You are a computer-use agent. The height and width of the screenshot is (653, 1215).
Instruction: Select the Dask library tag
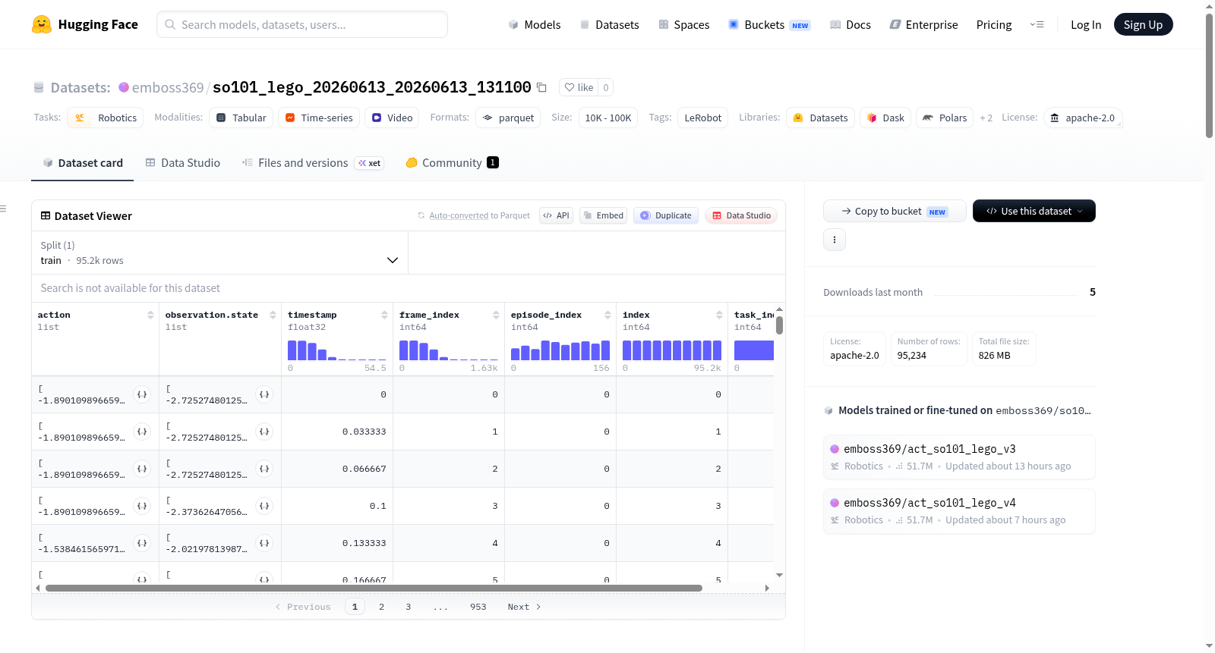click(885, 118)
